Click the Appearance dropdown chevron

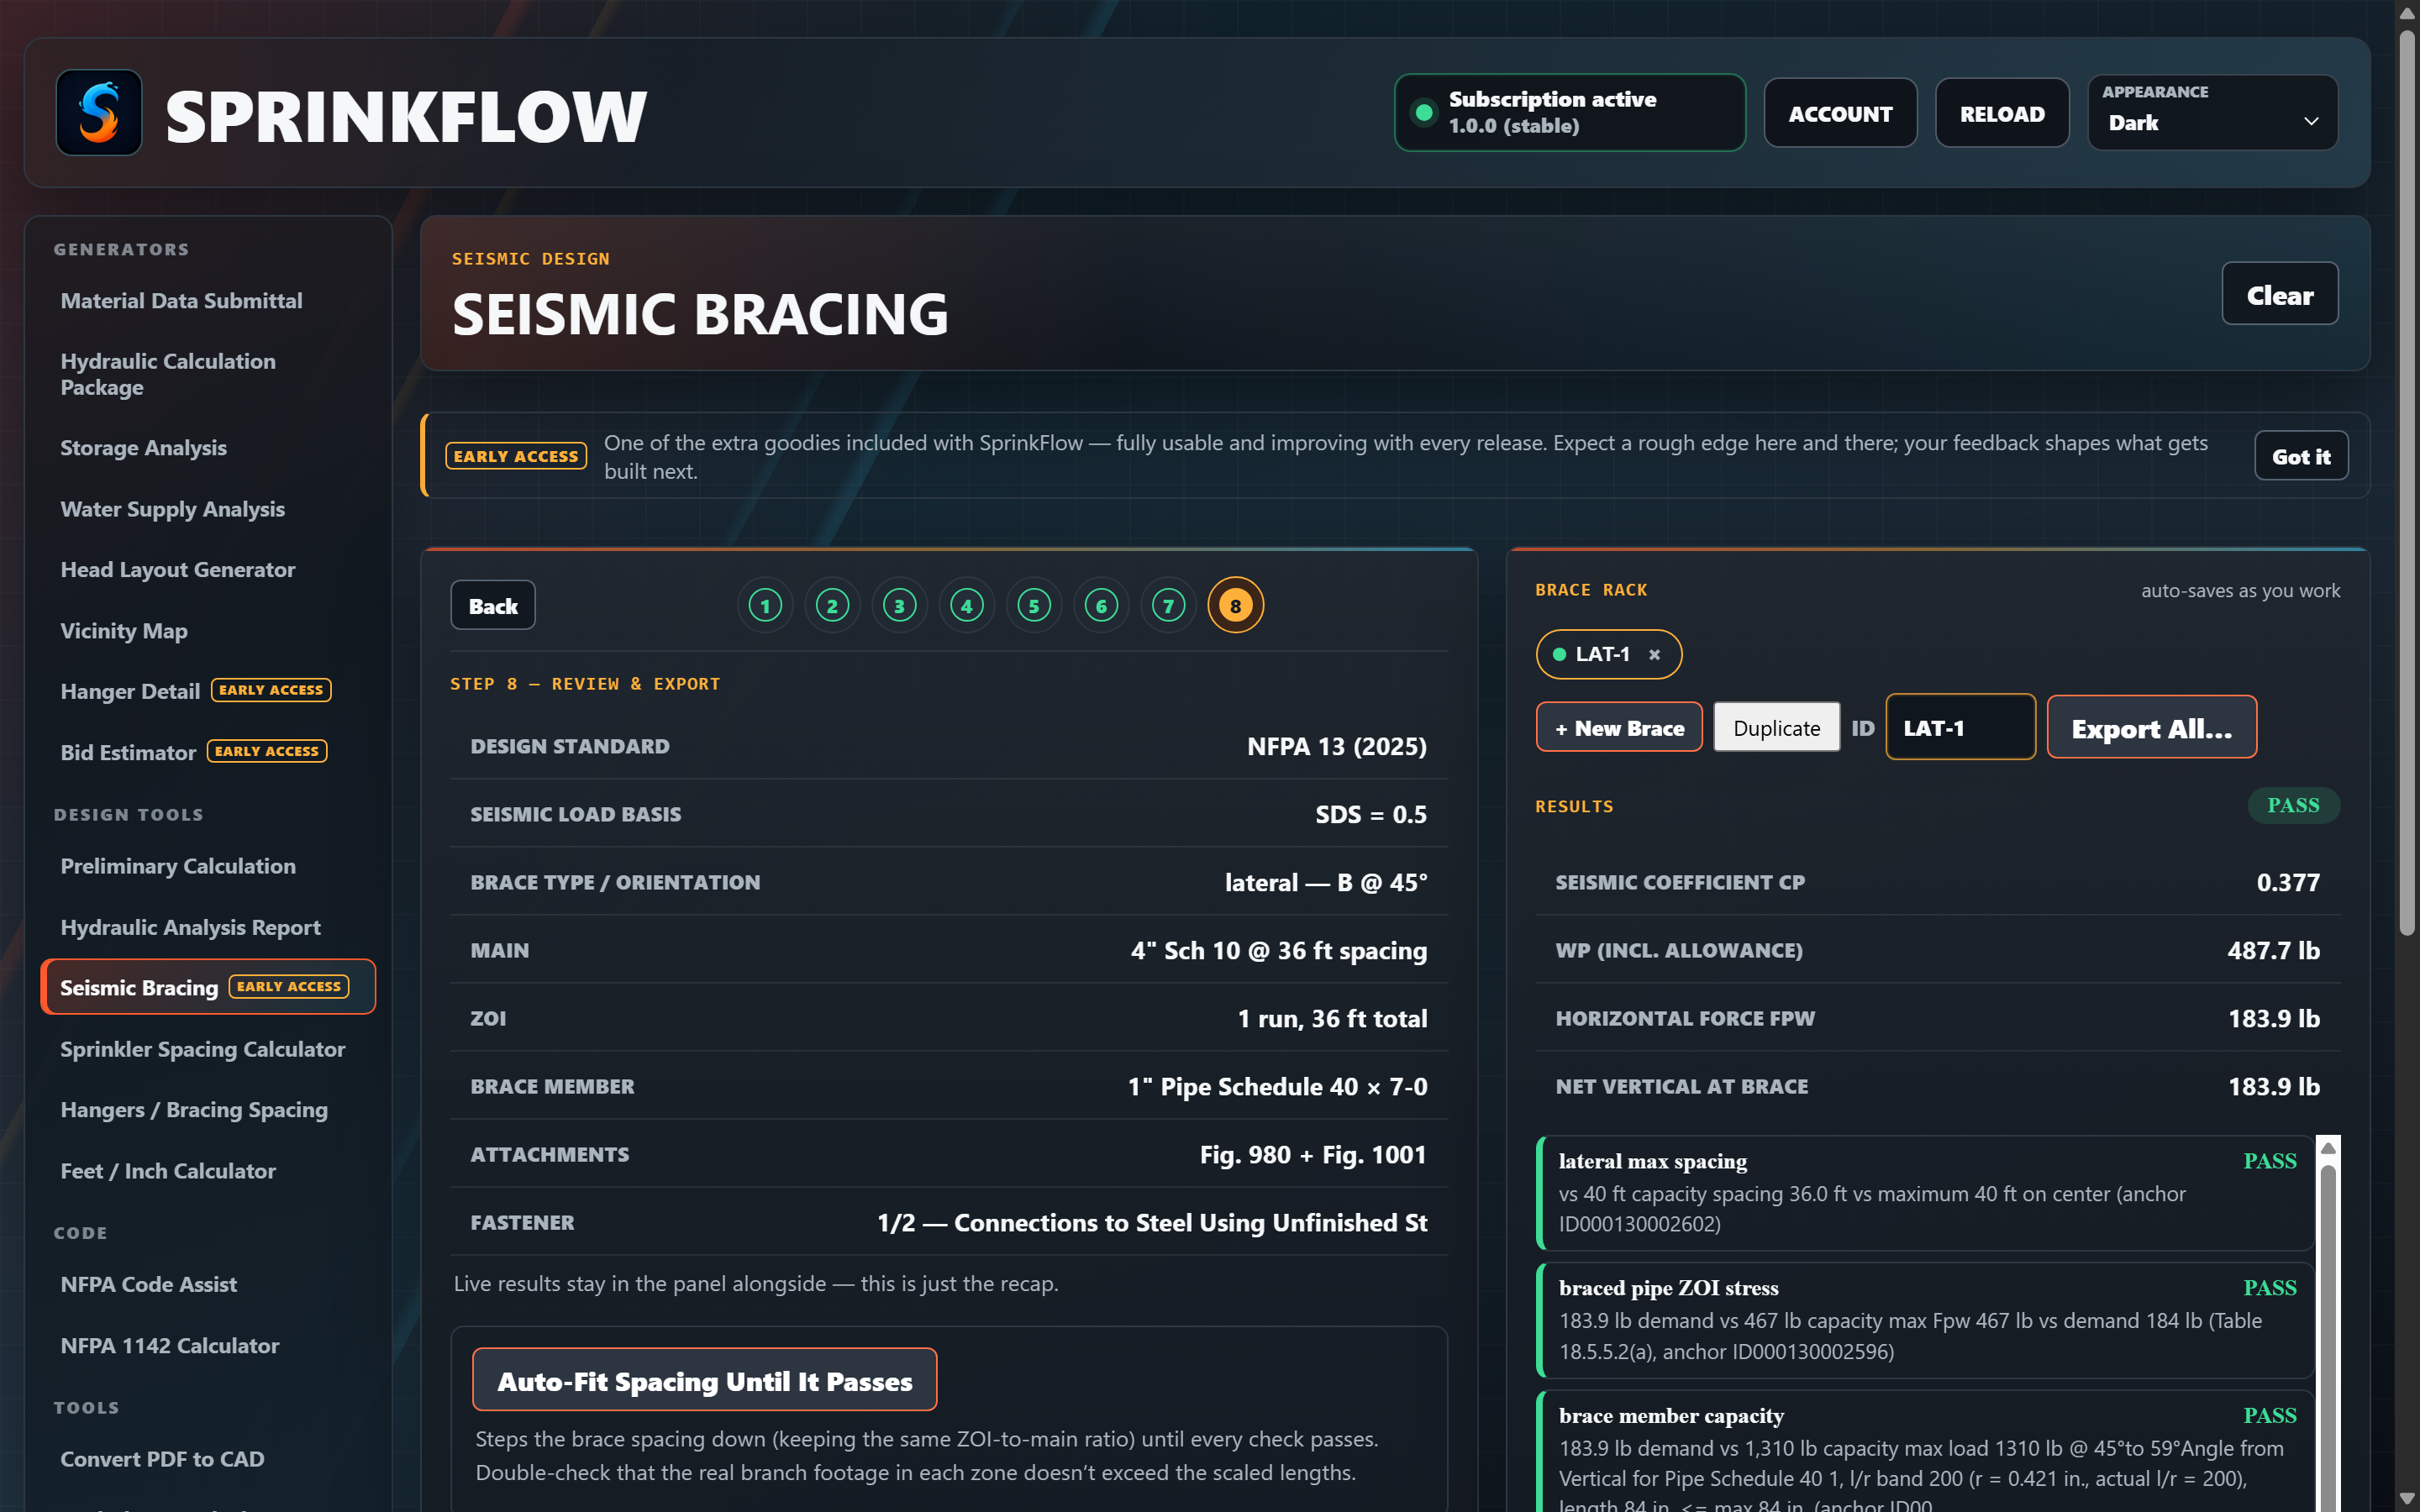(2311, 122)
